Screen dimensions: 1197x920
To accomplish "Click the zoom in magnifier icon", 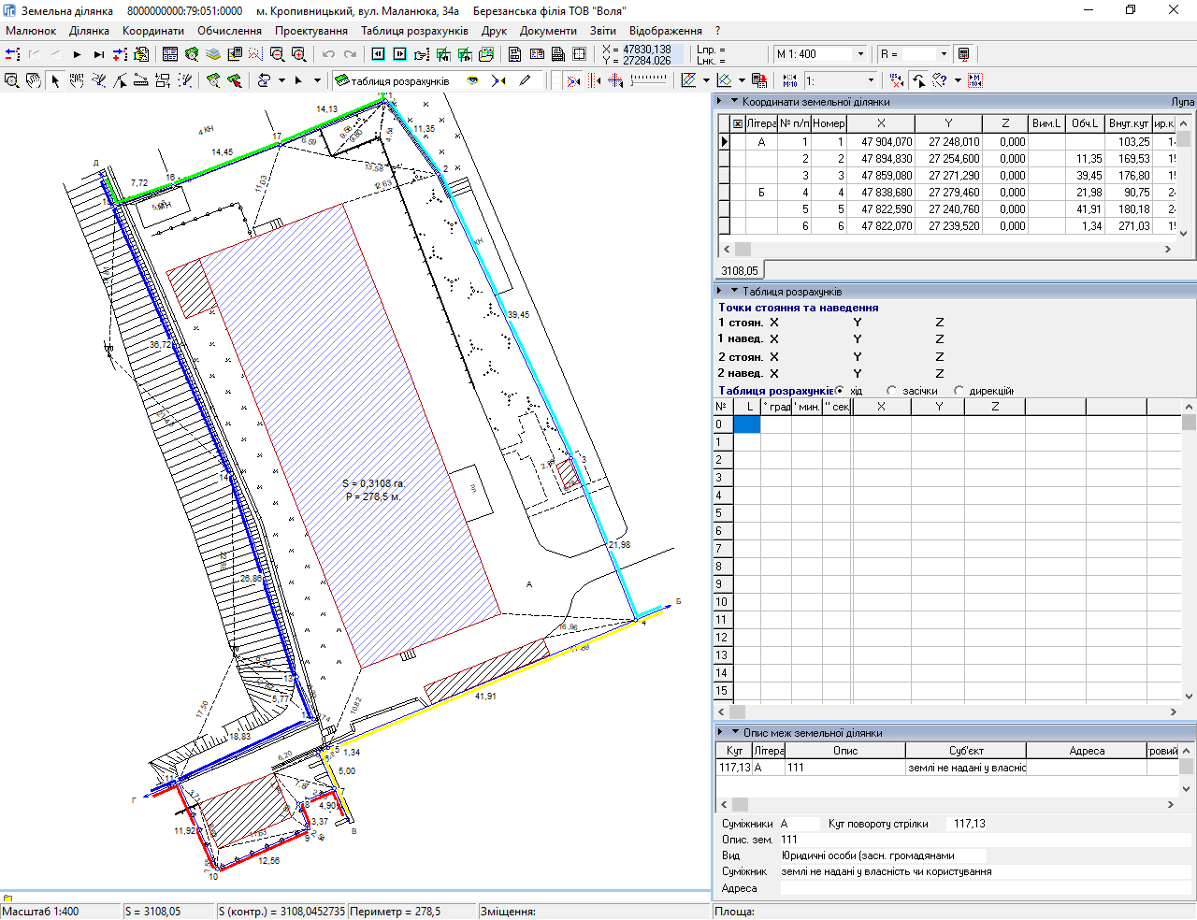I will coord(298,54).
